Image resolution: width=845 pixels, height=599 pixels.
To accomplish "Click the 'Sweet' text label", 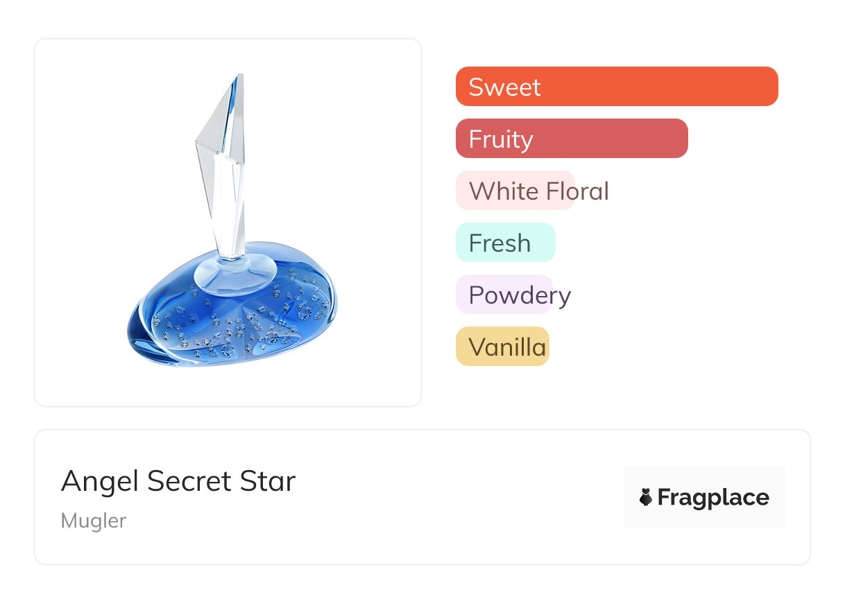I will (504, 87).
